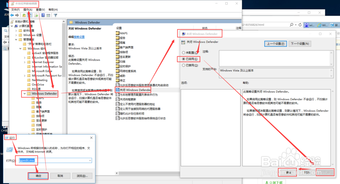Click 确定 in the Run dialog
The image size is (340, 184).
coord(38,176)
